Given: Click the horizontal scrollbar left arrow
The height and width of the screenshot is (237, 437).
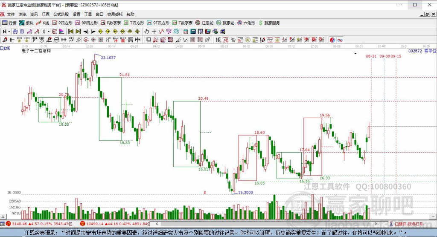Looking at the screenshot, I should point(157,224).
